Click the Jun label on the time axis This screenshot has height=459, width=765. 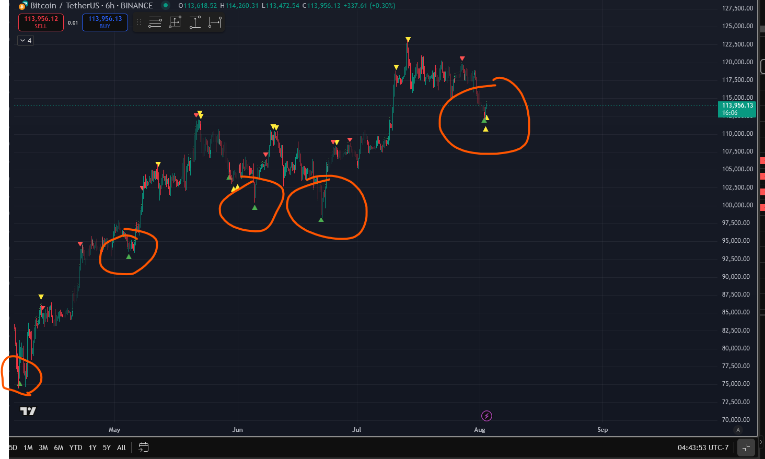pos(237,430)
